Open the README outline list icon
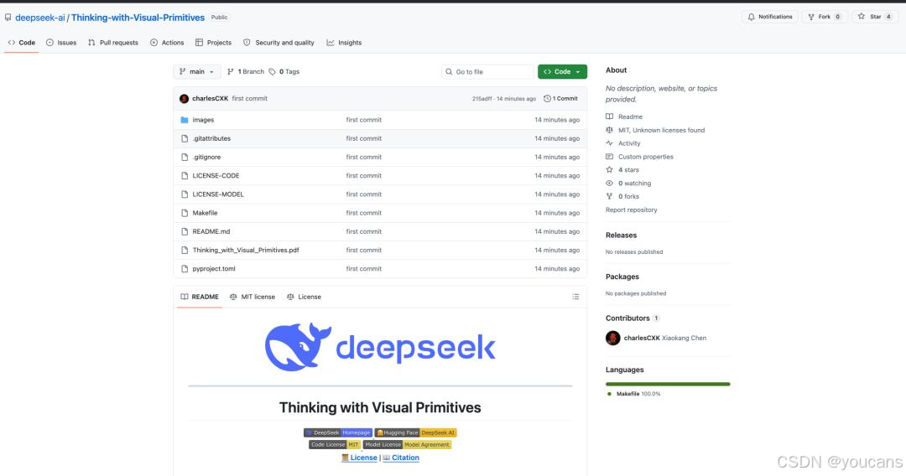906x476 pixels. click(575, 297)
